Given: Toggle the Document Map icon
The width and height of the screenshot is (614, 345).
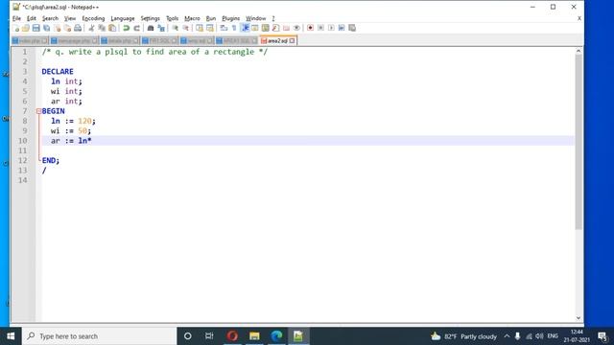Looking at the screenshot, I should tap(266, 28).
